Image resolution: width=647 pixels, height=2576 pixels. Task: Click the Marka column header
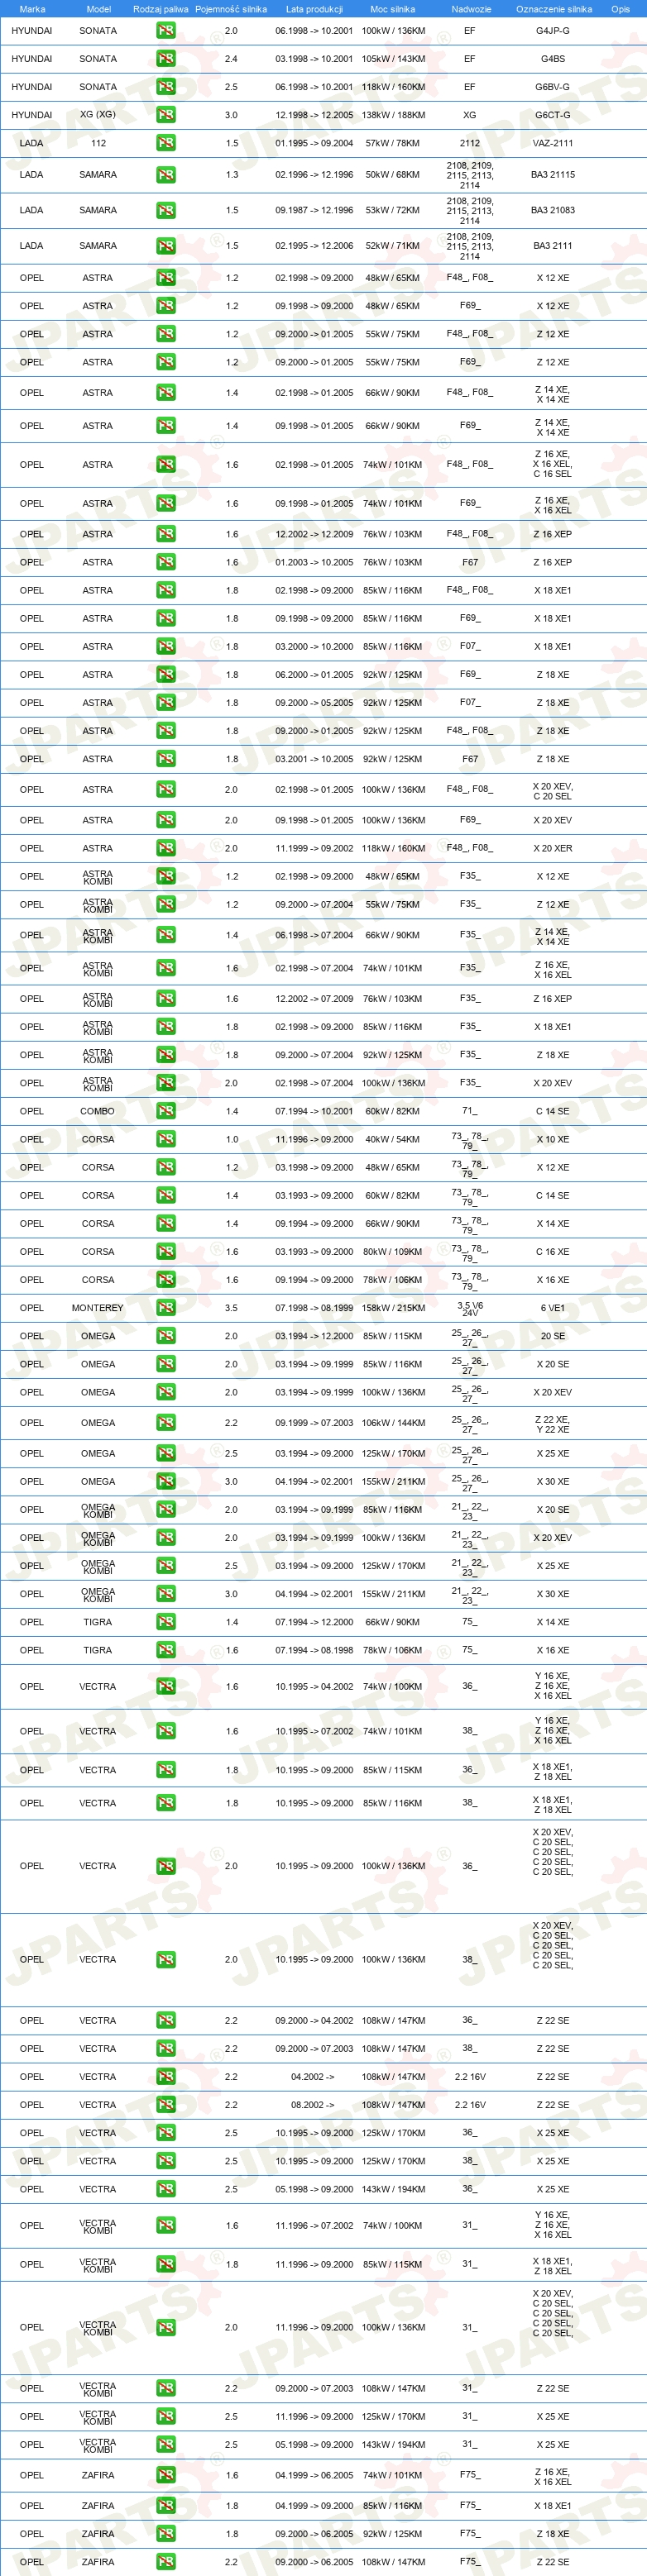[x=32, y=9]
